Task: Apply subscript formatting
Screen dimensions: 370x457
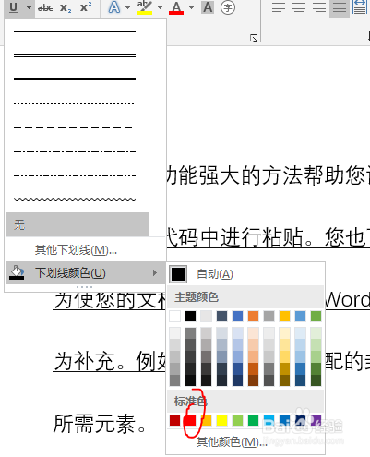Action: coord(66,7)
